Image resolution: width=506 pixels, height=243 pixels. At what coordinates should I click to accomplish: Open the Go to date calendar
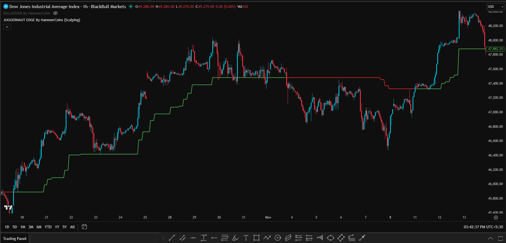(84, 227)
